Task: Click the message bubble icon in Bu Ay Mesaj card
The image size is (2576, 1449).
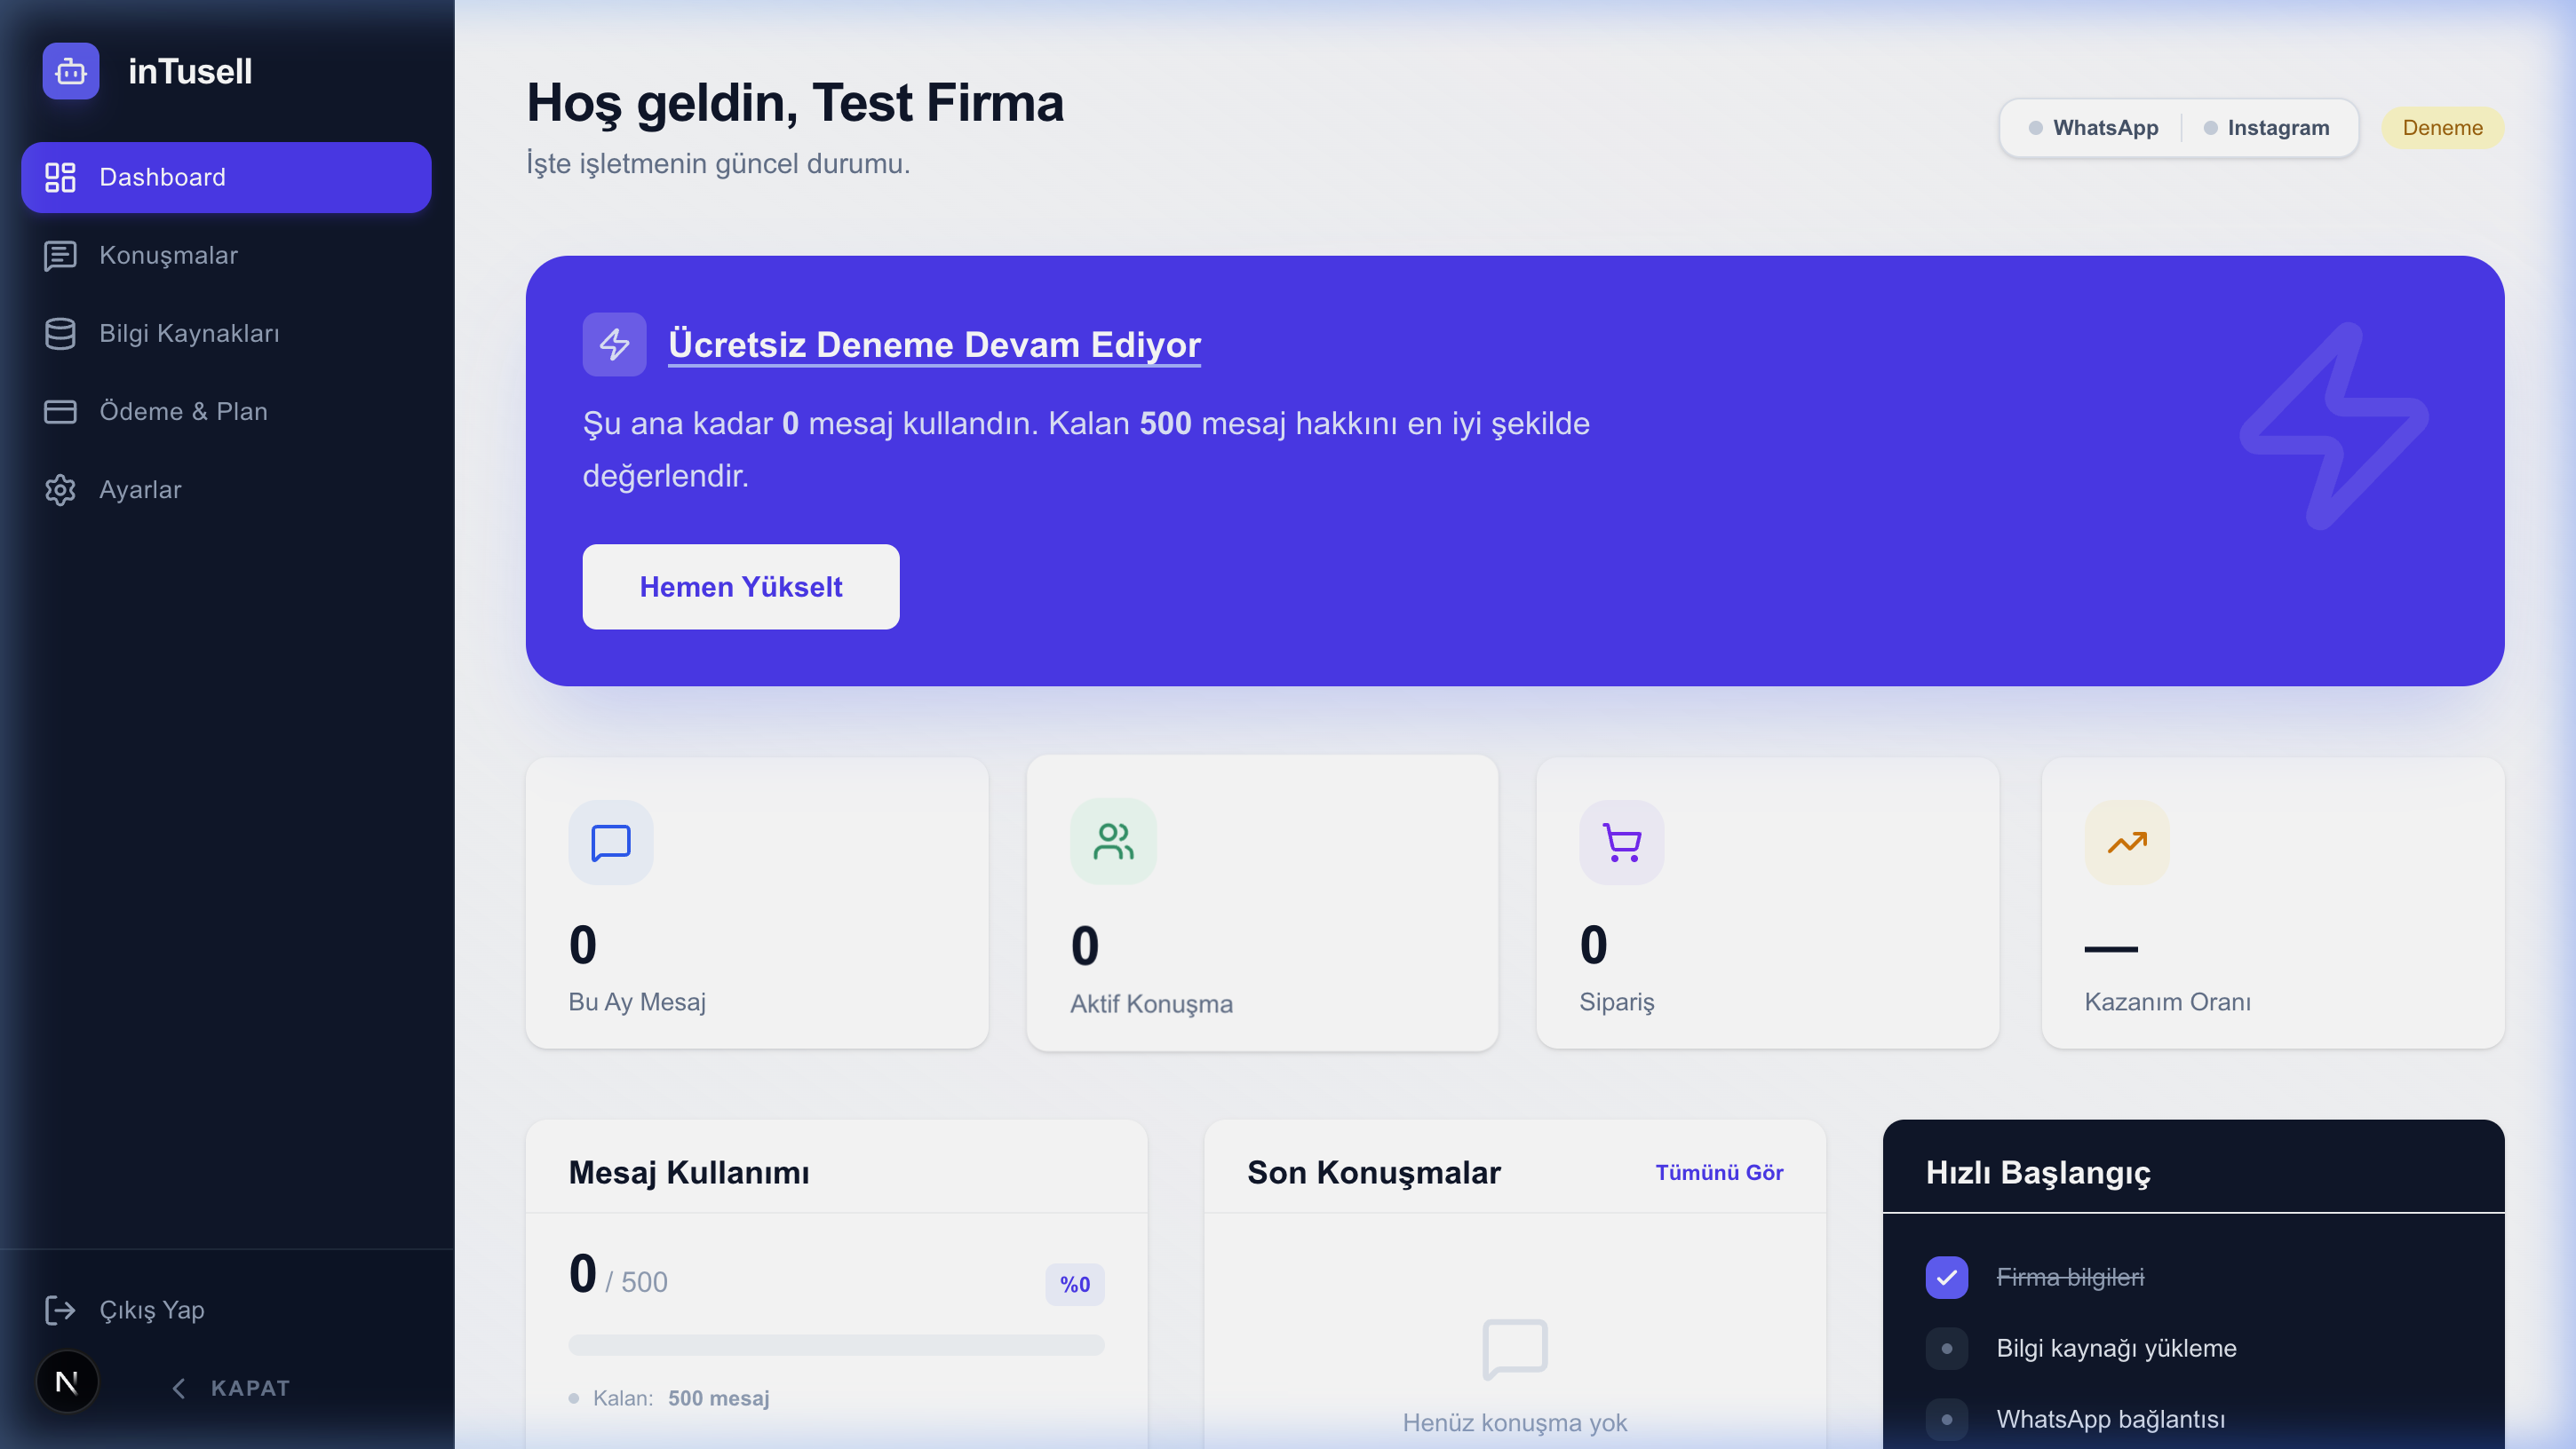Action: (610, 843)
